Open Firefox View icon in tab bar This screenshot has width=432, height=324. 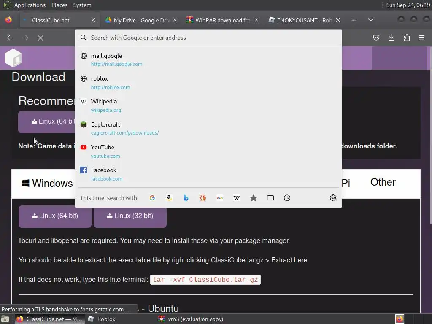(x=8, y=20)
